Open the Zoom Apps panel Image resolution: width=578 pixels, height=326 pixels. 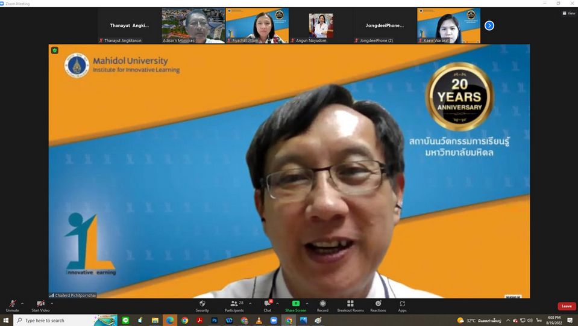[402, 306]
